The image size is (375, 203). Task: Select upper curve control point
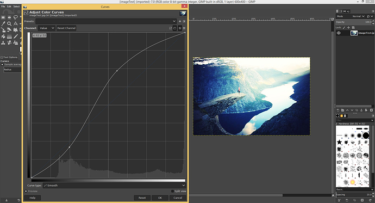(x=117, y=71)
